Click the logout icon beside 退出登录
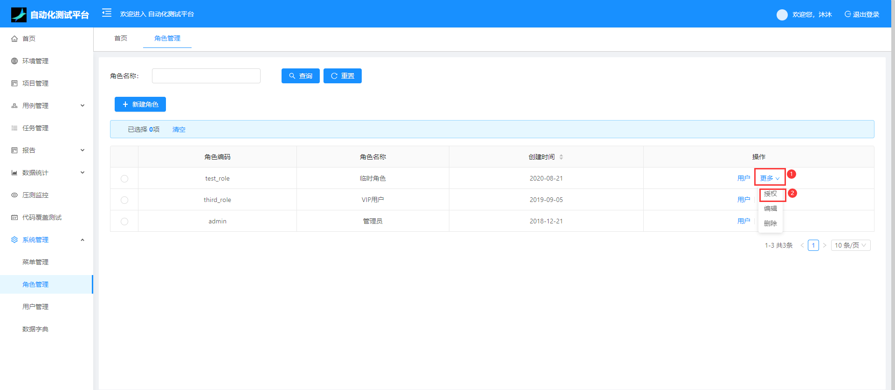Image resolution: width=895 pixels, height=390 pixels. pyautogui.click(x=847, y=14)
